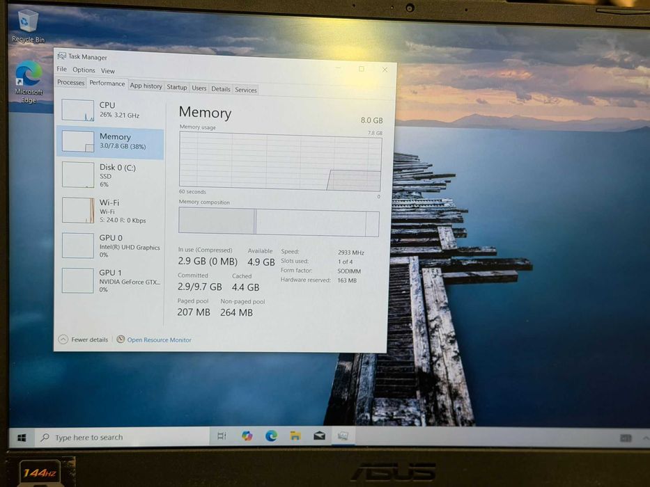Maximize the Task Manager window
The height and width of the screenshot is (487, 650).
[362, 69]
